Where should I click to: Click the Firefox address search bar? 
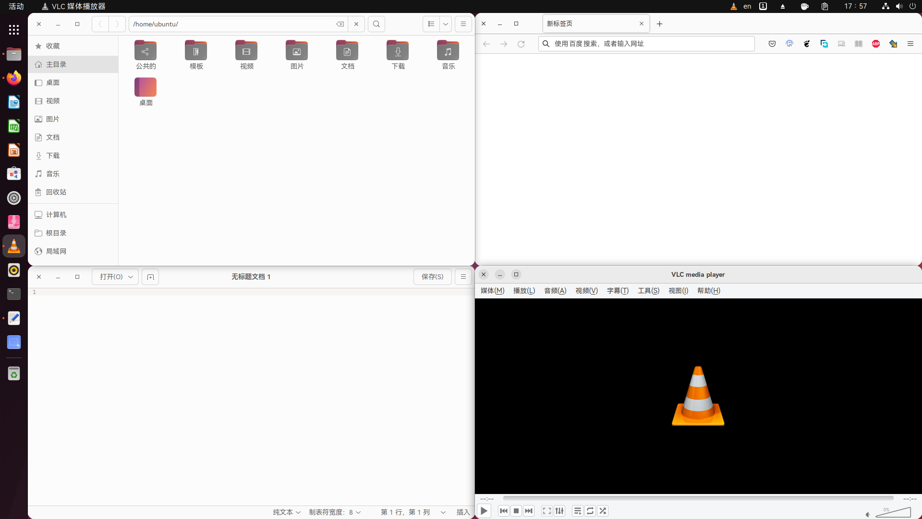(x=646, y=44)
